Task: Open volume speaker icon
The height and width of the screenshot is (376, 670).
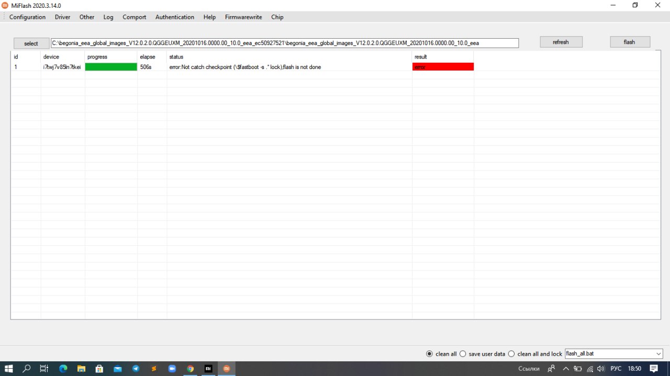Action: tap(602, 368)
